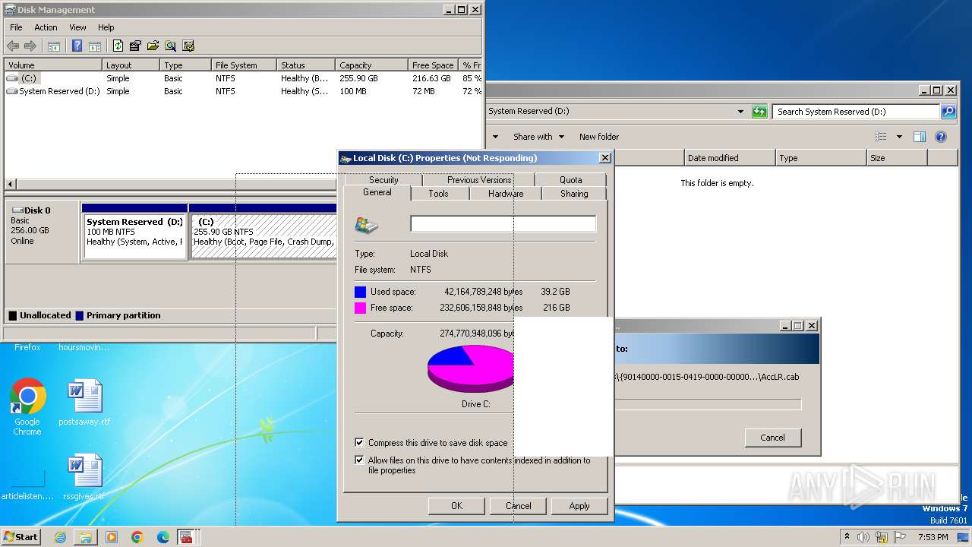Switch to the Previous Versions tab

point(478,180)
